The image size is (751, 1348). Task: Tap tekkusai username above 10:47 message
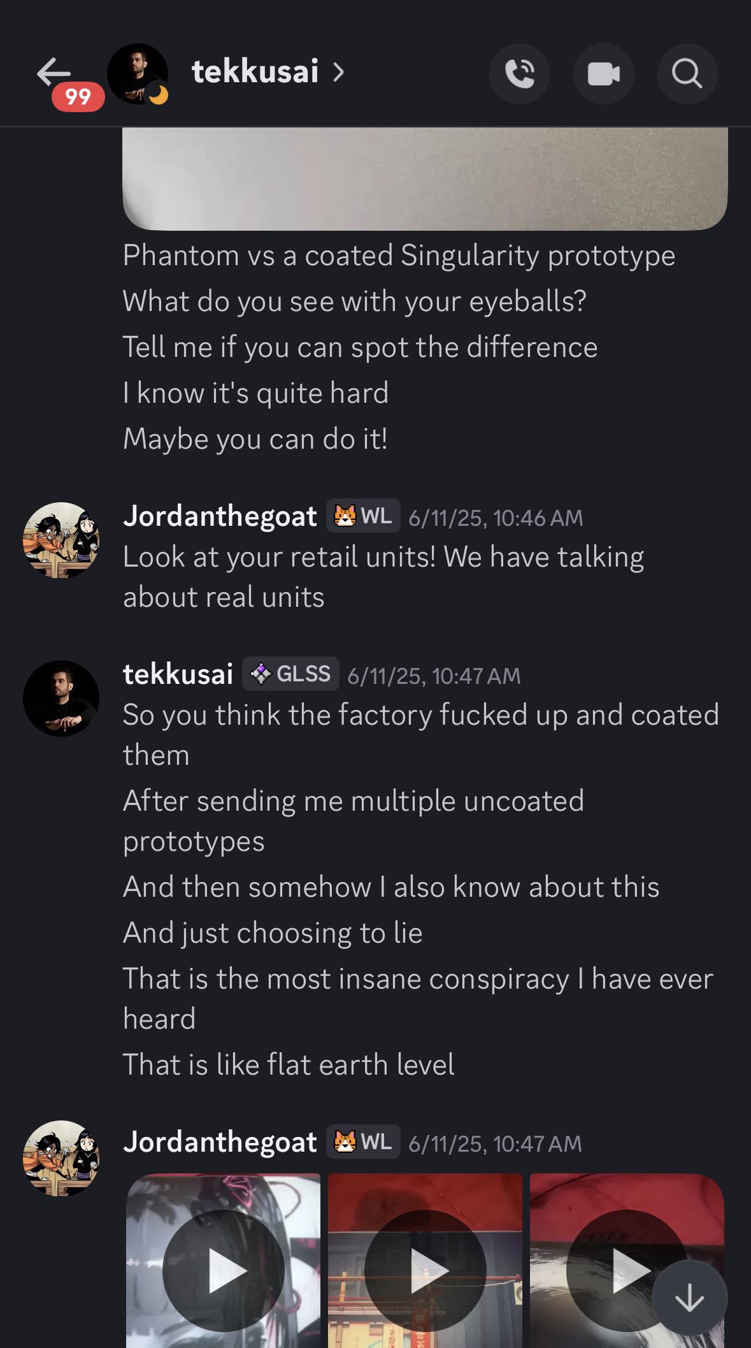click(x=178, y=674)
